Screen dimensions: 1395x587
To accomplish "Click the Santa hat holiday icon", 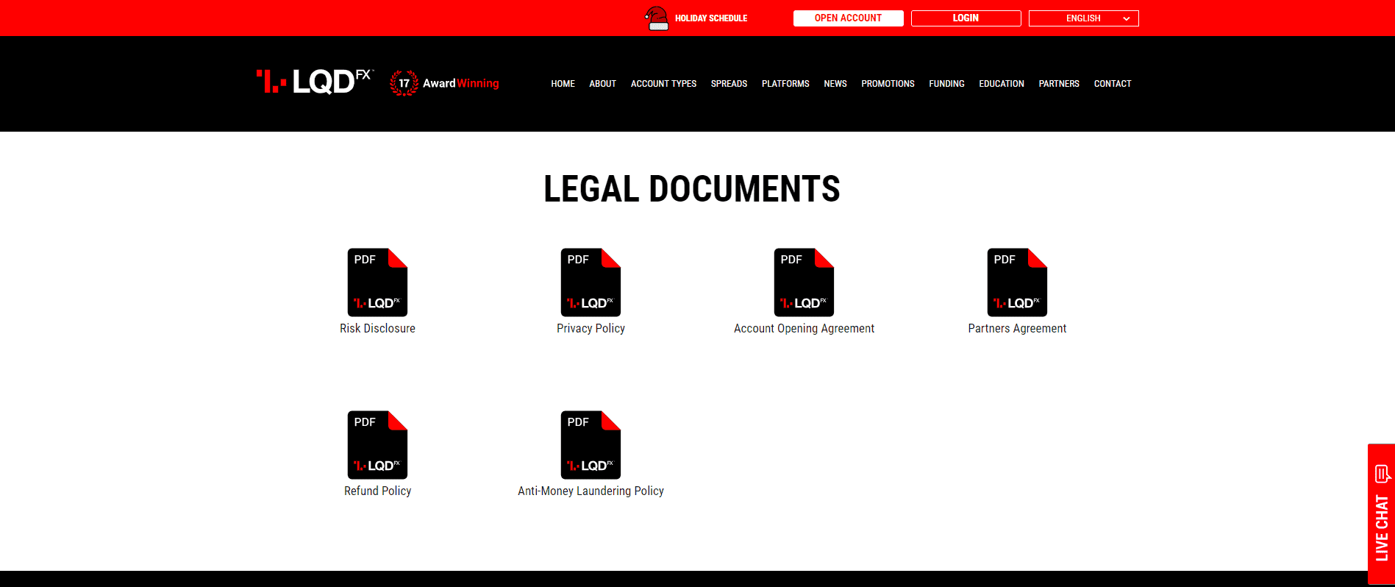I will (x=657, y=18).
